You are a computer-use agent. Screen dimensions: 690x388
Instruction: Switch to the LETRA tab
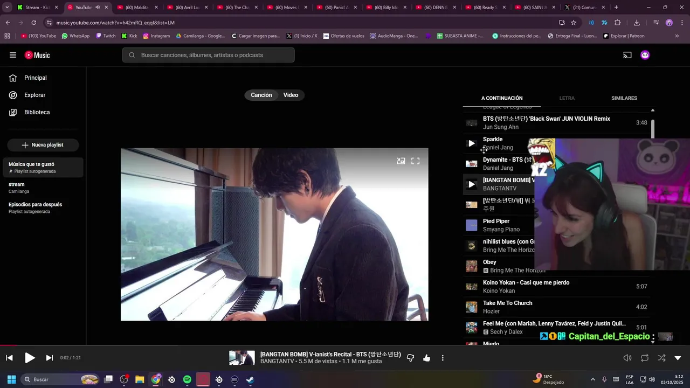(x=567, y=98)
